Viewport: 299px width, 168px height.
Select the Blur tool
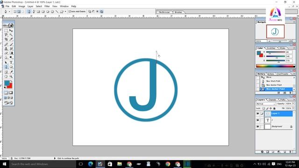tap(6, 57)
